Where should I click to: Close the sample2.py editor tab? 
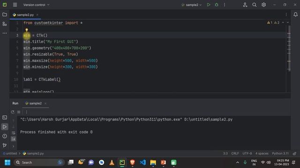tap(37, 14)
